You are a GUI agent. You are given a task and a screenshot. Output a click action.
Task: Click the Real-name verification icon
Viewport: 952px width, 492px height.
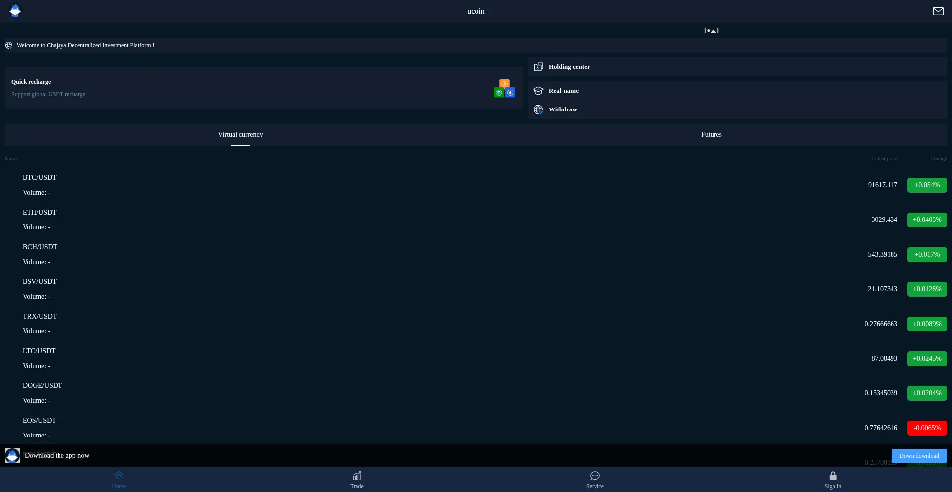coord(538,91)
